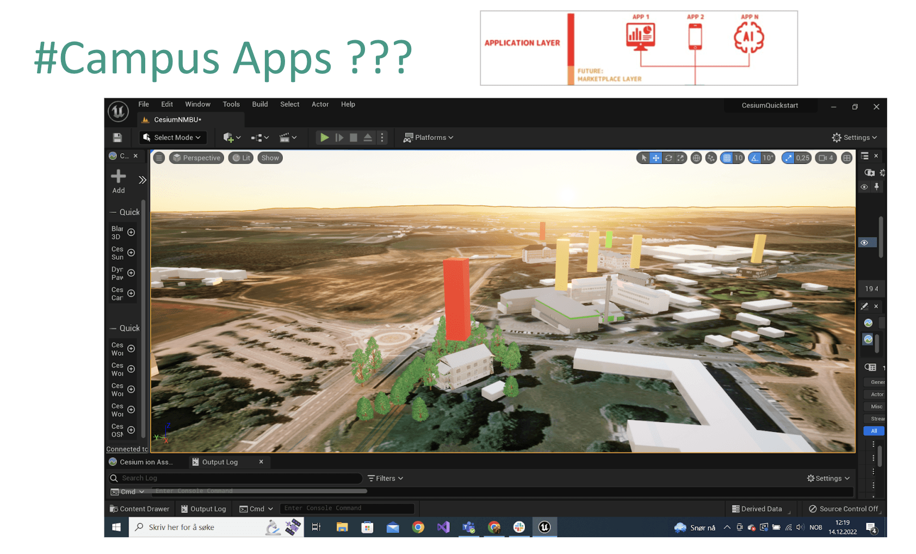Click the Search Log field
This screenshot has height=554, width=916.
235,479
